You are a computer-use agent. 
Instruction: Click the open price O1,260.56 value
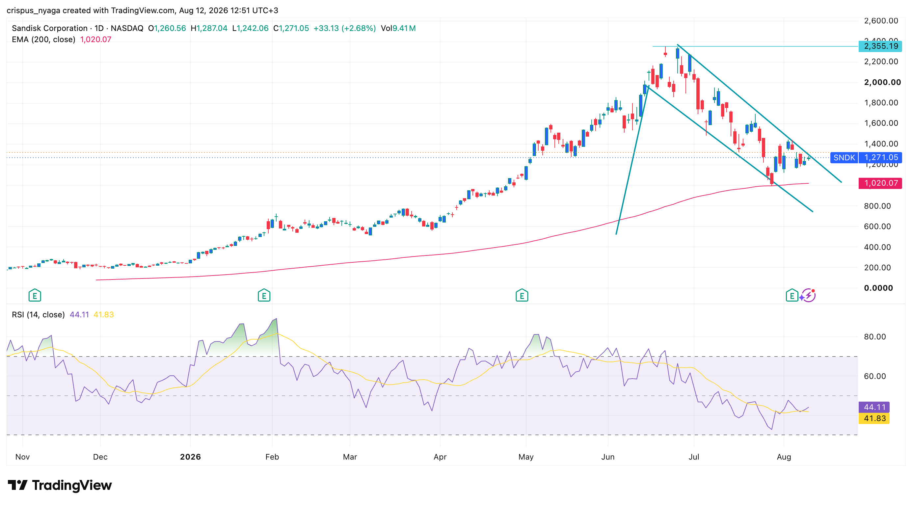167,28
